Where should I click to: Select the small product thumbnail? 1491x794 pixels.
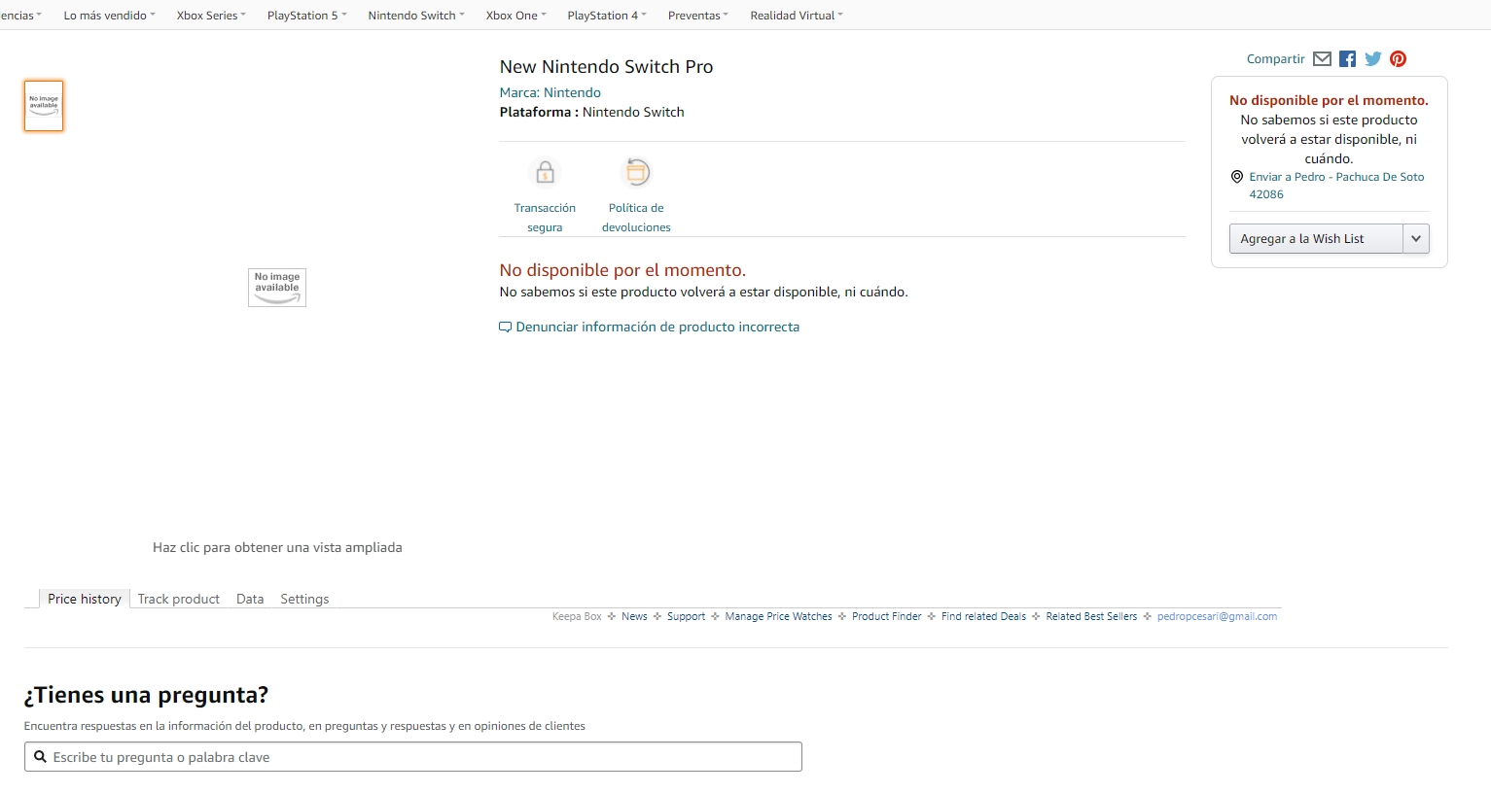pos(44,106)
